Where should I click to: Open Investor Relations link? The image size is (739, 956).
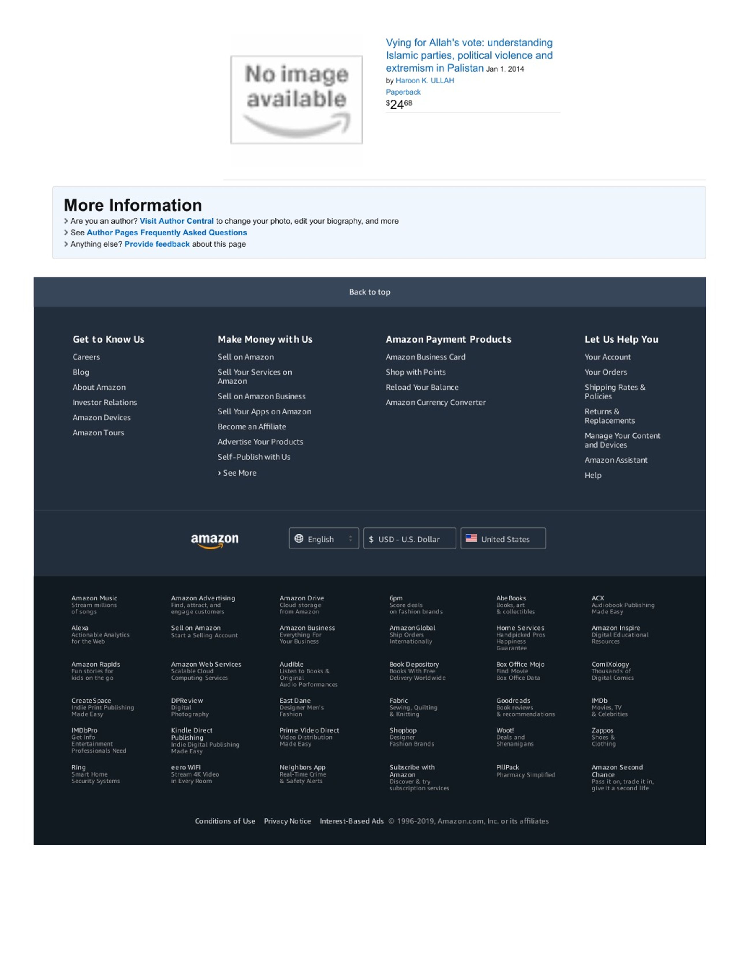(x=104, y=402)
